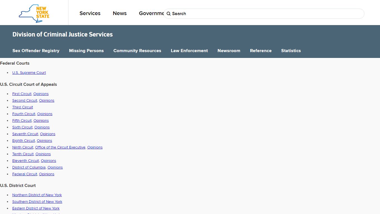The image size is (380, 214).
Task: Click the search magnifier icon
Action: [169, 14]
